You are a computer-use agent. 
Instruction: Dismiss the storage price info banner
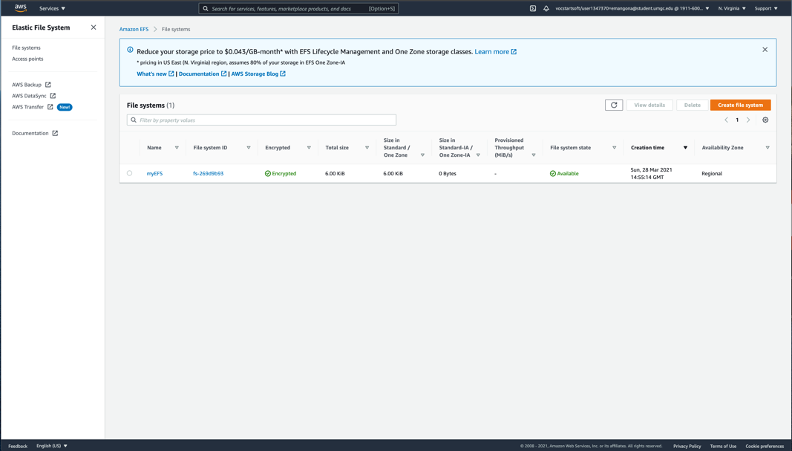coord(765,50)
